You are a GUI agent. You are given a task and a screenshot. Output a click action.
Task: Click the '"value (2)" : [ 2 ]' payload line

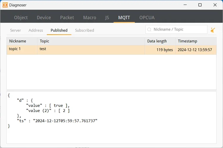pyautogui.click(x=48, y=111)
